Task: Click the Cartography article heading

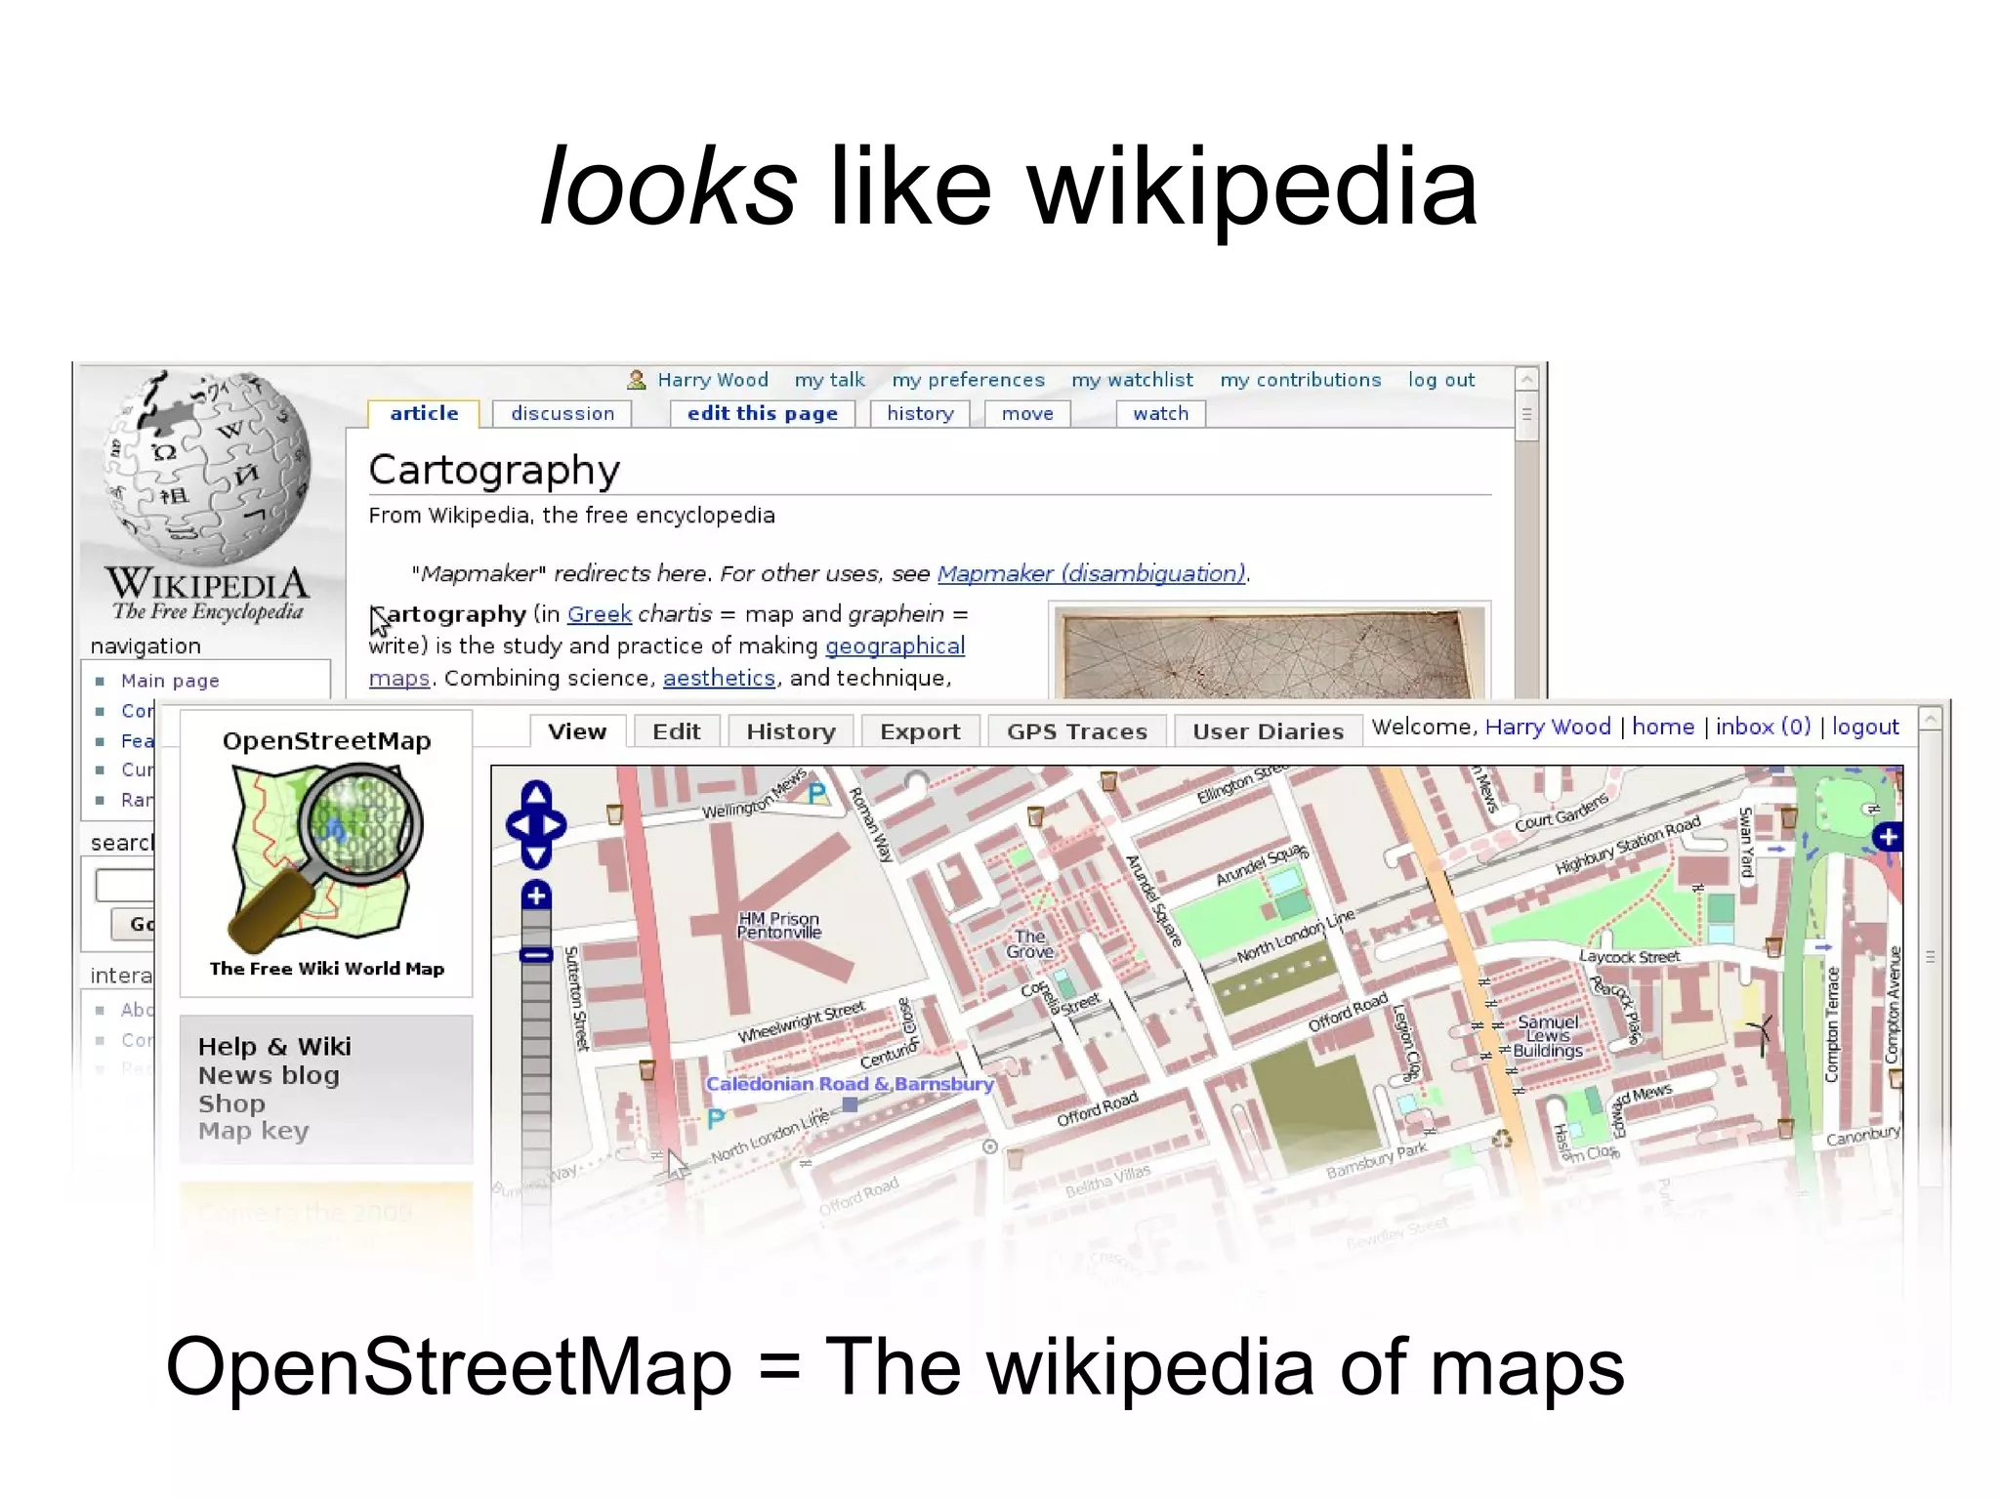Action: [494, 470]
